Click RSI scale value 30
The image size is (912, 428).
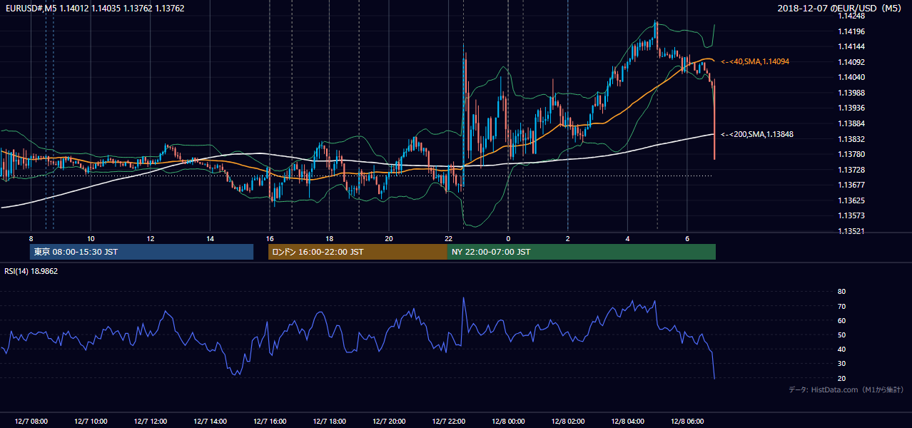[x=841, y=364]
